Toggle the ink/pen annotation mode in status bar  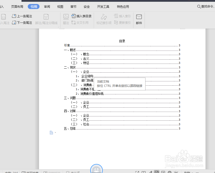(150, 172)
